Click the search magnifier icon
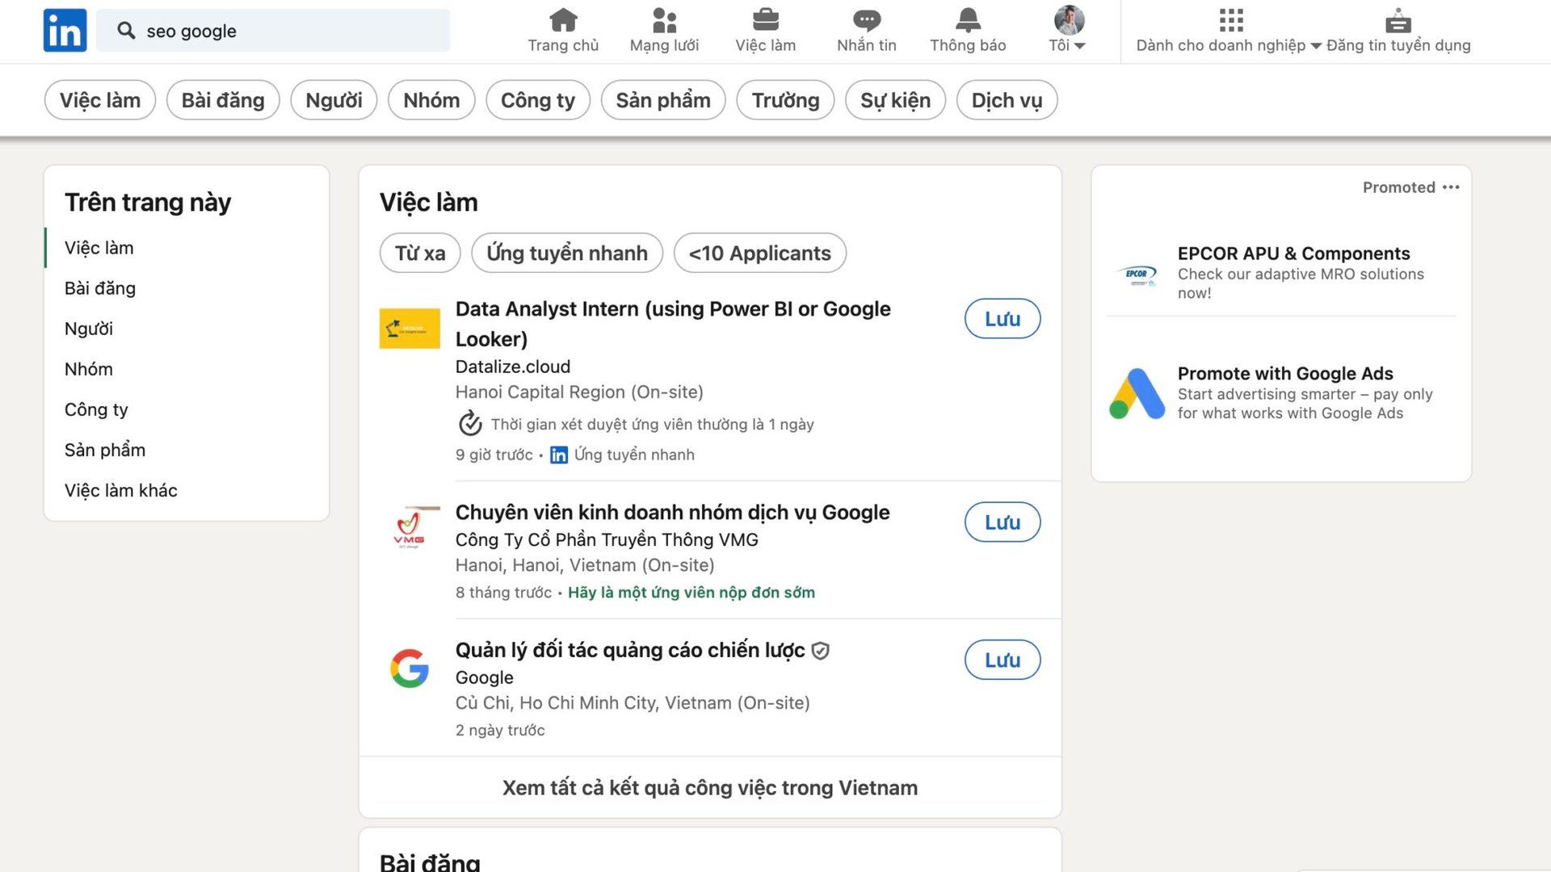Screen dimensions: 1551x872 [x=127, y=30]
